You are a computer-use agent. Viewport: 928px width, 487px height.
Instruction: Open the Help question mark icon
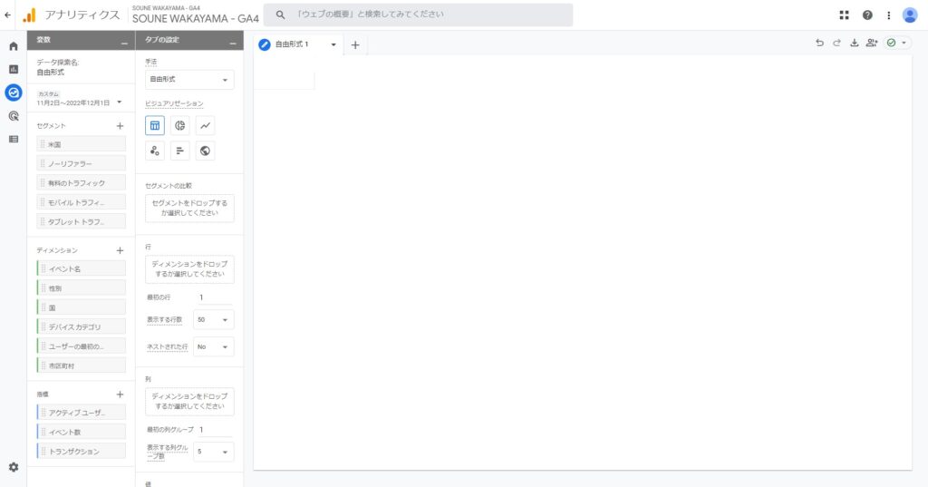[867, 15]
